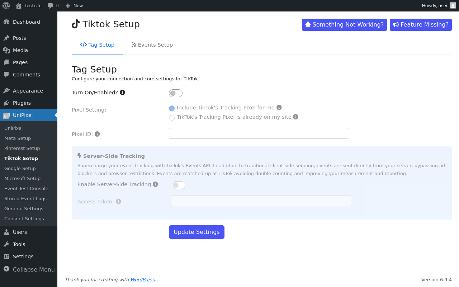Click the Update Settings button
The height and width of the screenshot is (287, 459).
click(x=197, y=232)
